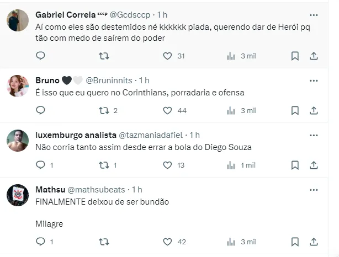Retweet Bruno's Corinthians post
The image size is (339, 257).
coord(103,110)
